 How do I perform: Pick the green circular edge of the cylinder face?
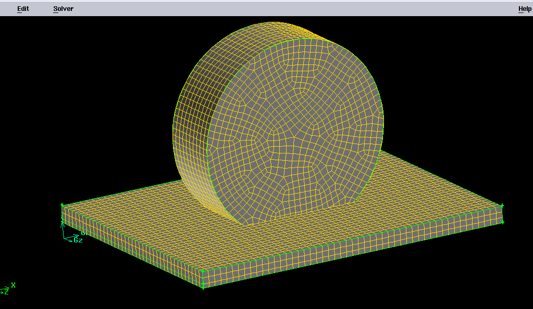click(x=382, y=114)
